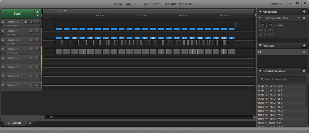The width and height of the screenshot is (309, 133).
Task: Collapse the Decoded Protocols panel
Action: click(260, 71)
